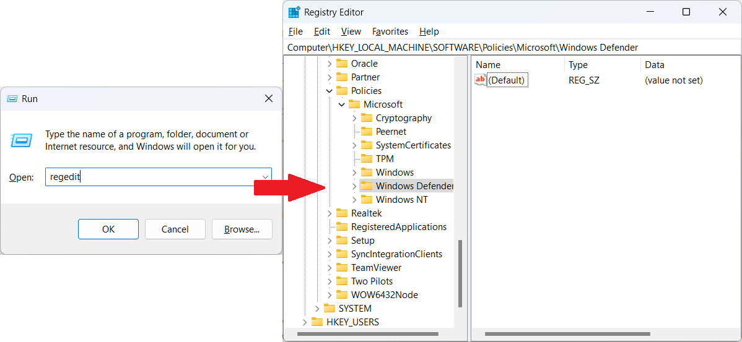Click the Windows NT folder icon
The image size is (742, 342).
click(366, 200)
